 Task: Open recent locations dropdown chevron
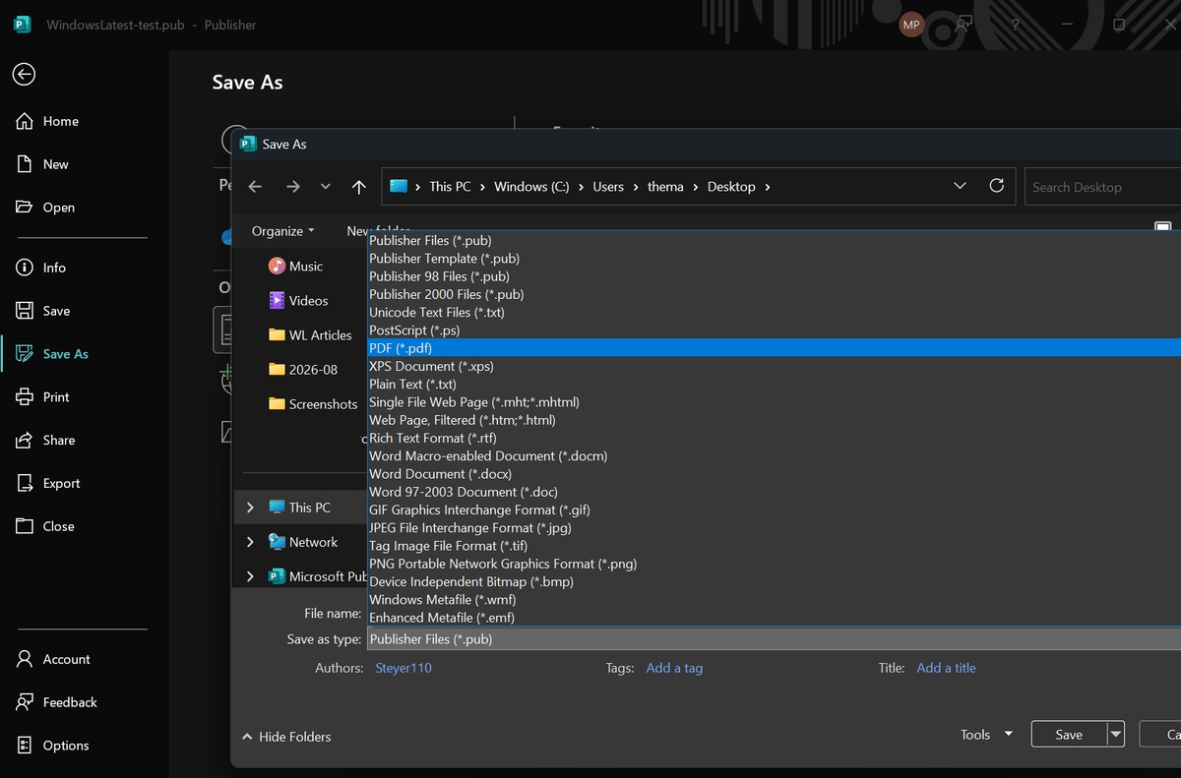pos(326,187)
